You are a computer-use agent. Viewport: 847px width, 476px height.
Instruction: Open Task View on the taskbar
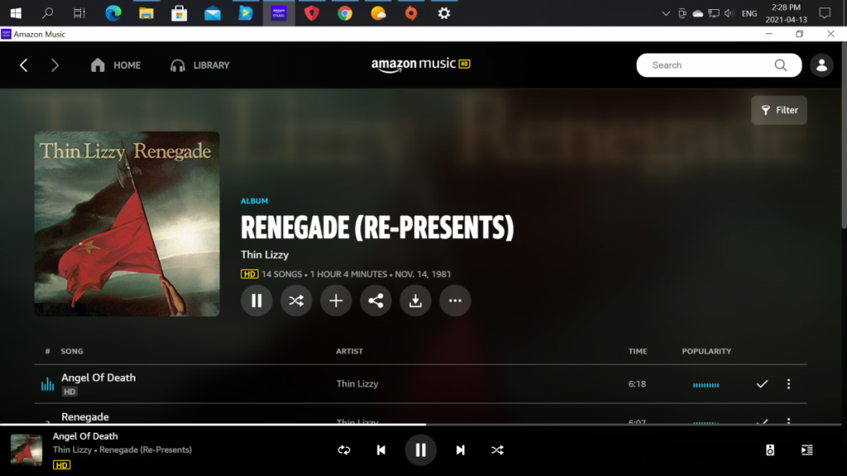click(x=79, y=13)
